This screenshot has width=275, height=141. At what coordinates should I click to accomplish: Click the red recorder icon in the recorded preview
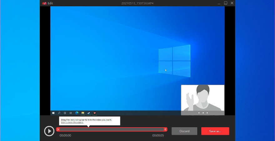tap(95, 113)
